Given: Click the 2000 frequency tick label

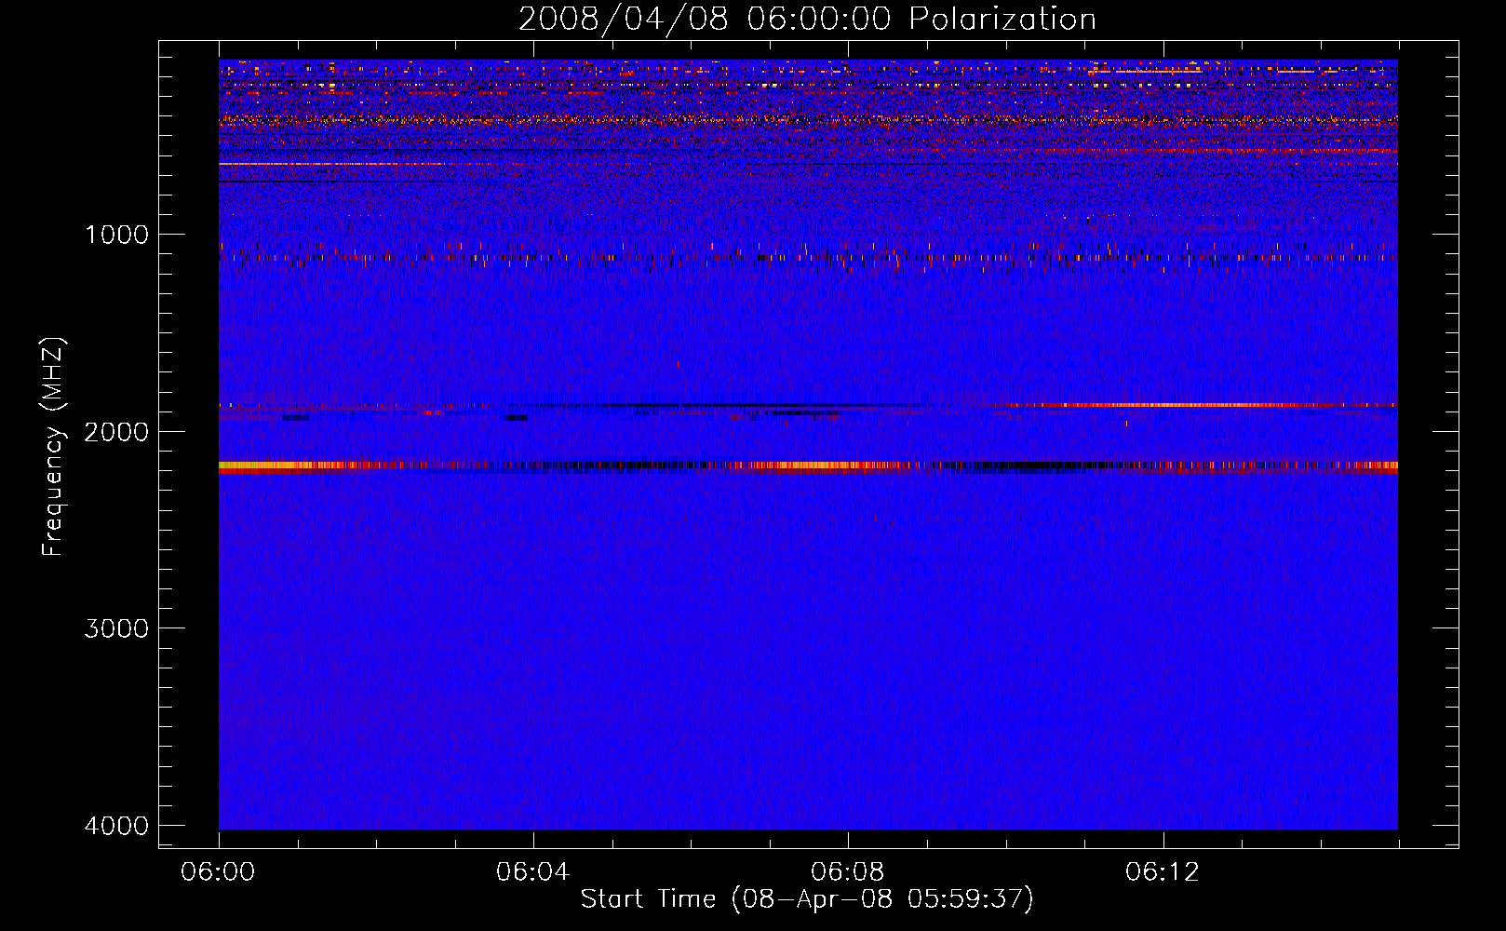Looking at the screenshot, I should pyautogui.click(x=117, y=431).
